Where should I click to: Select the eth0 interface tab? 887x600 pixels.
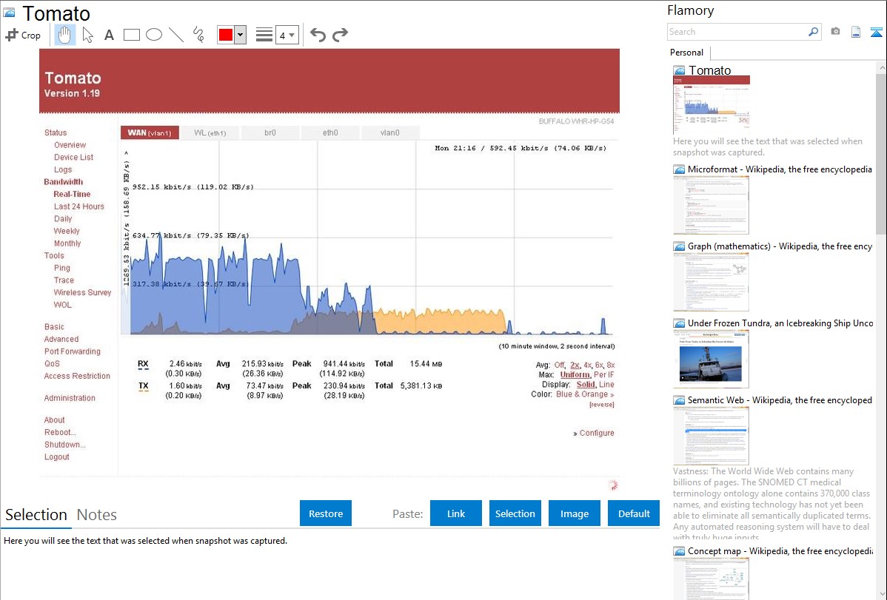(x=330, y=133)
